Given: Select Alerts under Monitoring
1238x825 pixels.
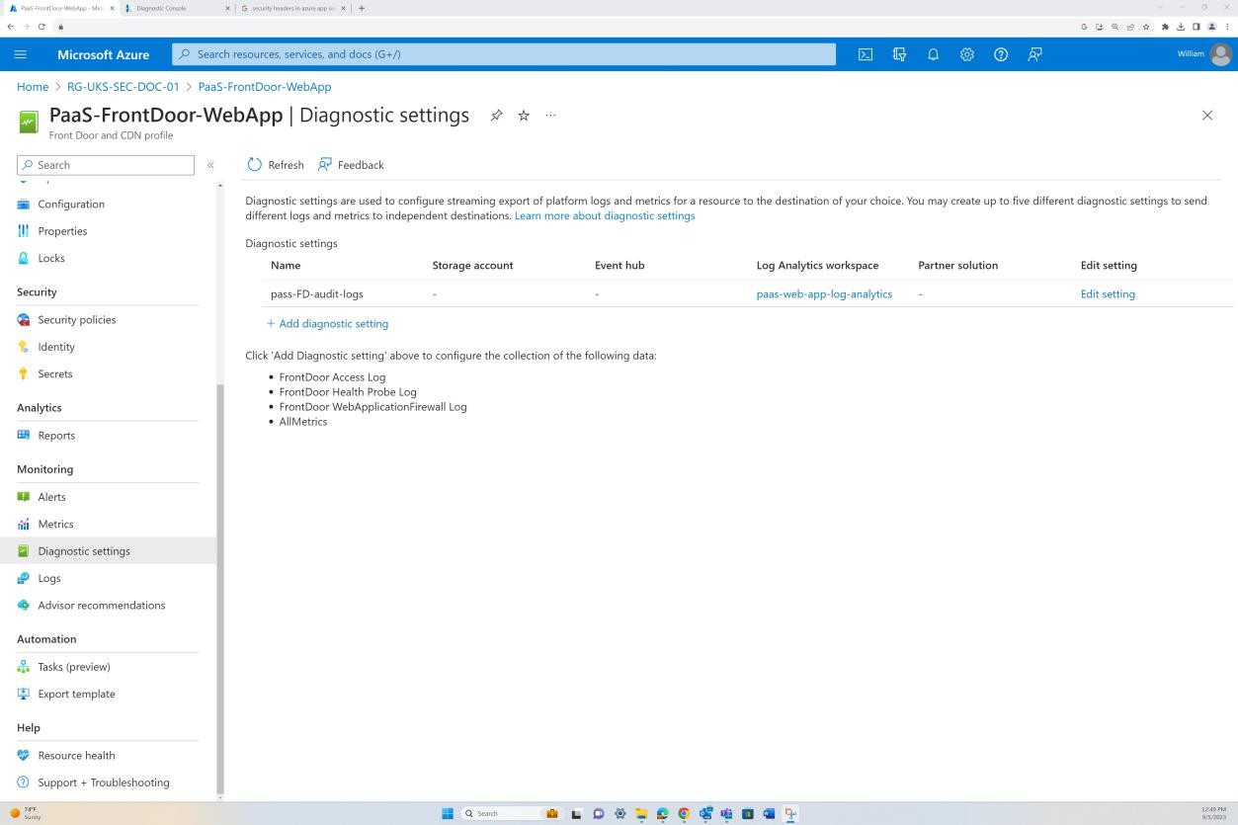Looking at the screenshot, I should 51,496.
